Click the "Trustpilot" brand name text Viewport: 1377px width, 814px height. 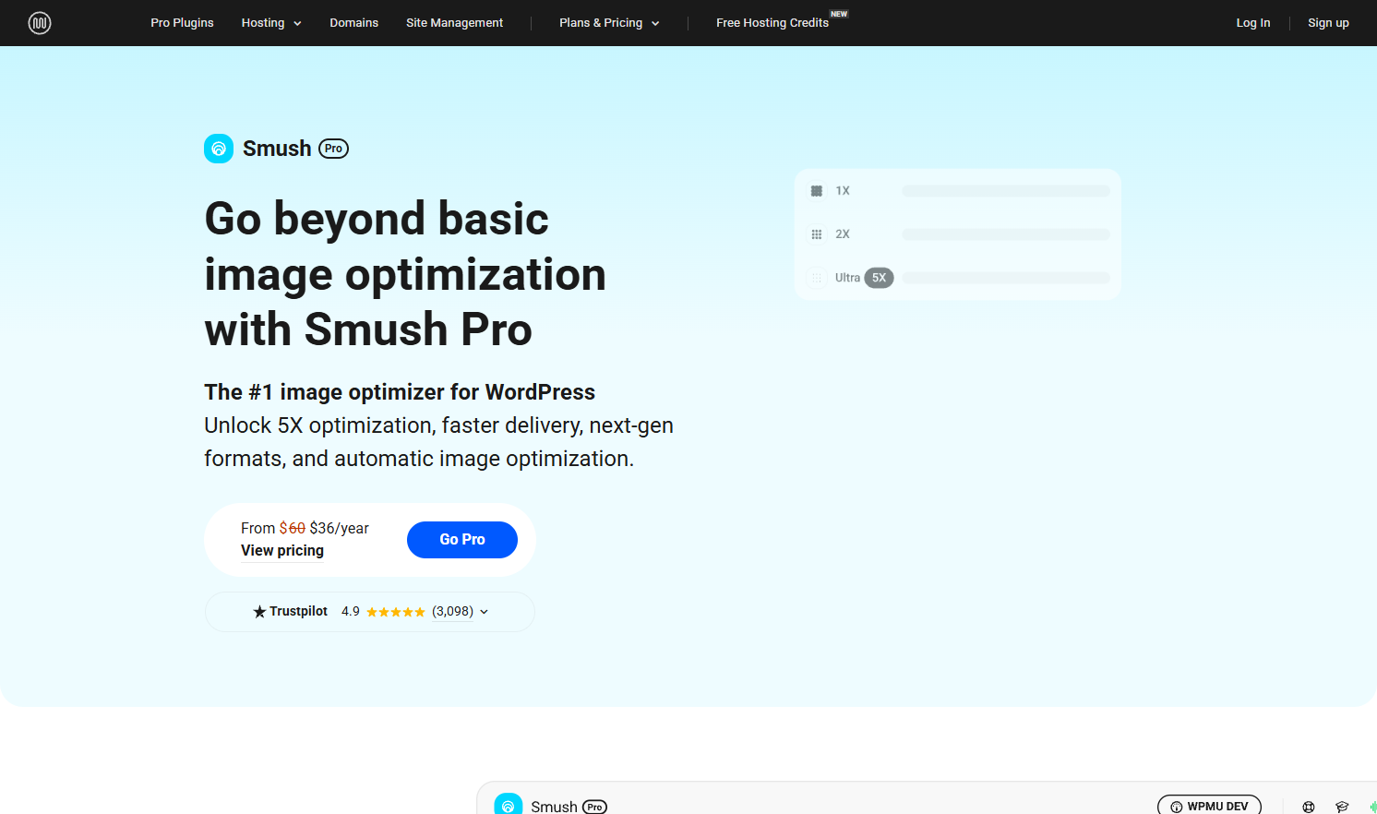(298, 612)
